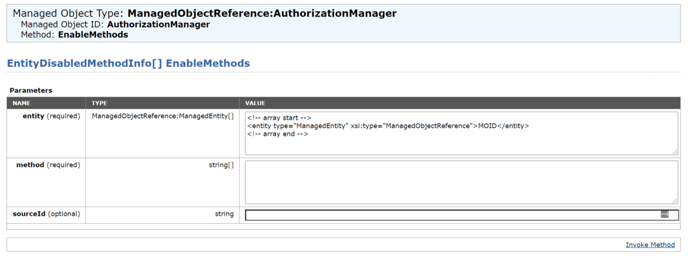Image resolution: width=688 pixels, height=261 pixels.
Task: Grab the entity textarea resize handle
Action: 675,152
